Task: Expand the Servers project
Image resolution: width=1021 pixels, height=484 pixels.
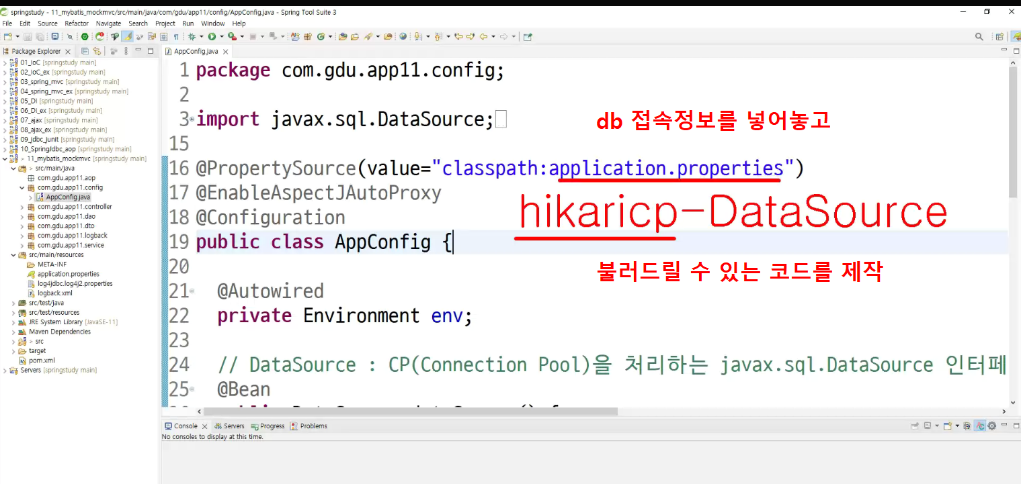Action: pos(5,370)
